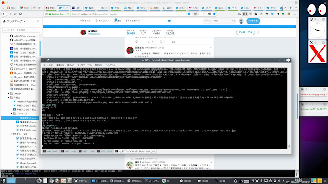
Task: Collapse the グループA bookmark folder
Action: click(x=12, y=113)
